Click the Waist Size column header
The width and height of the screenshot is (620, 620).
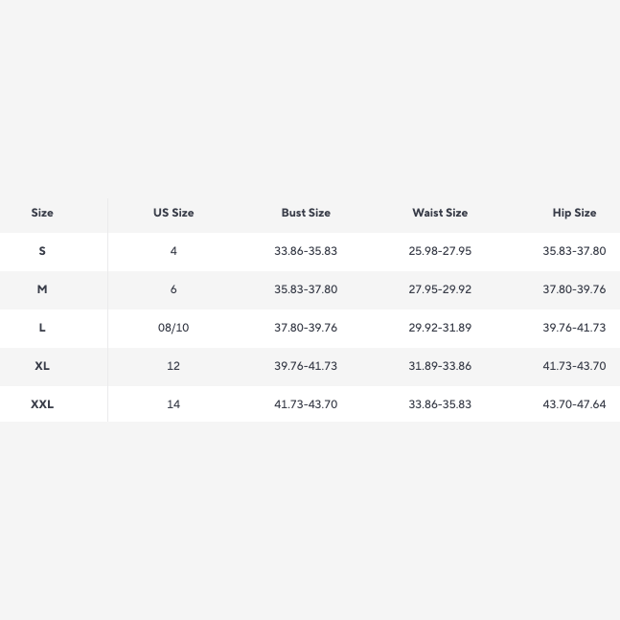440,213
